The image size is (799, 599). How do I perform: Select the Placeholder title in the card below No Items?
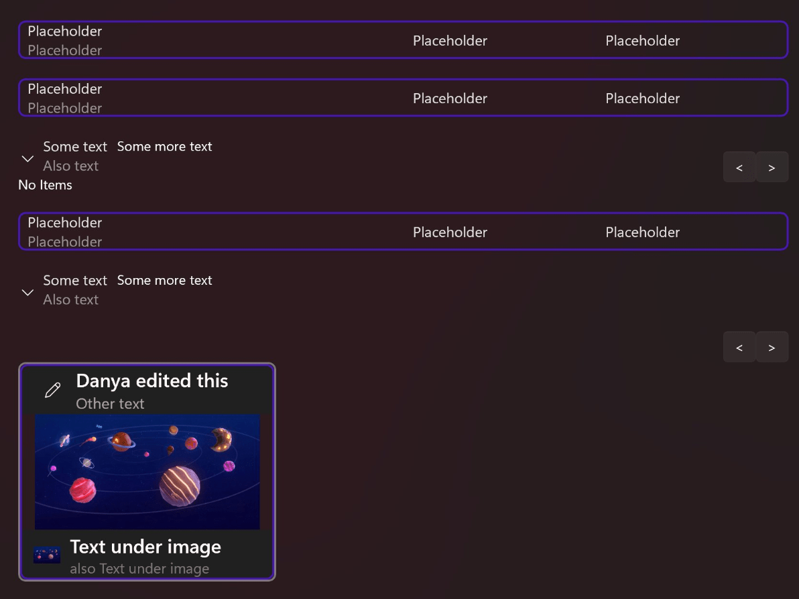[x=65, y=222]
